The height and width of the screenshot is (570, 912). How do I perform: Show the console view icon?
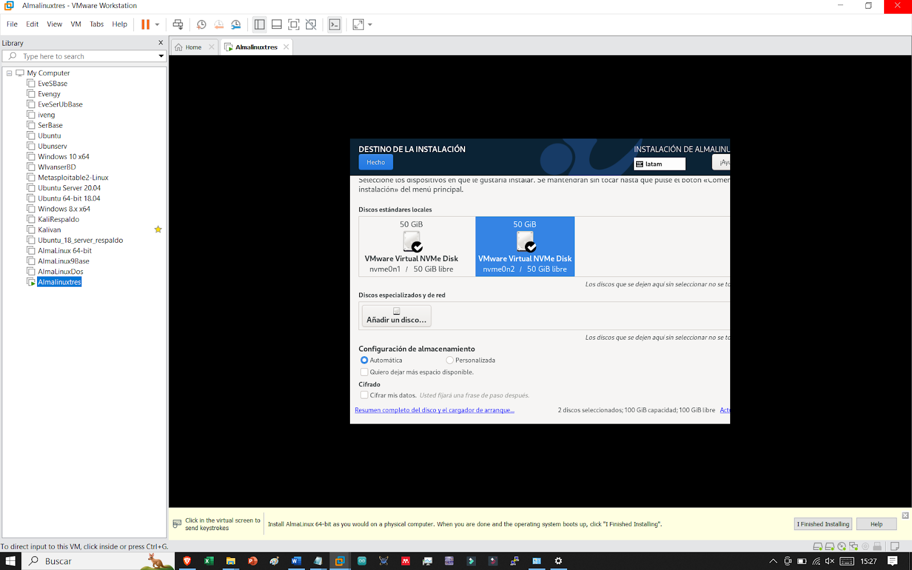[x=335, y=25]
